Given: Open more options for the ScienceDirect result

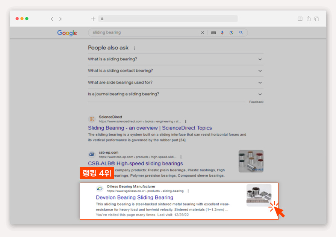Looking at the screenshot, I should click(186, 121).
